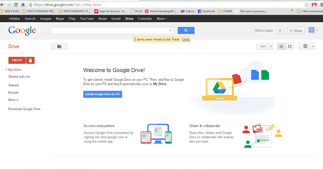
Task: Switch to list view icon
Action: click(x=281, y=46)
